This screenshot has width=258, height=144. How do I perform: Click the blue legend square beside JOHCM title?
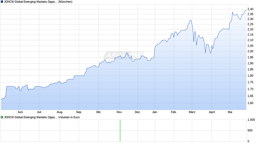(2, 2)
